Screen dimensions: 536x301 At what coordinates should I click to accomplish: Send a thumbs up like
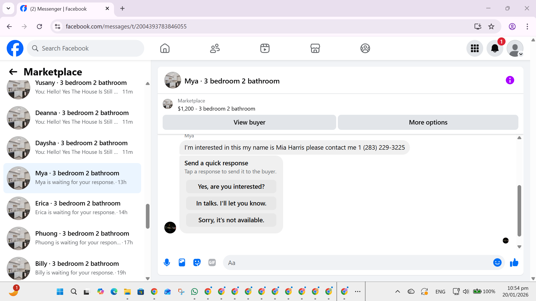pyautogui.click(x=514, y=262)
